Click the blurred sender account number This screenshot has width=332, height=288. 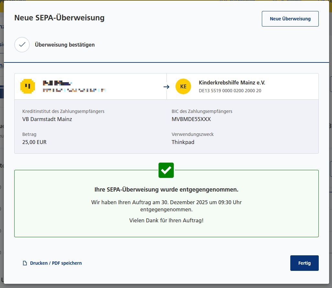coord(74,90)
